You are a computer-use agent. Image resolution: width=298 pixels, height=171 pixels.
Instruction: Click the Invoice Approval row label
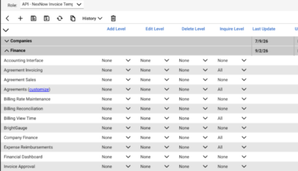coord(19,167)
